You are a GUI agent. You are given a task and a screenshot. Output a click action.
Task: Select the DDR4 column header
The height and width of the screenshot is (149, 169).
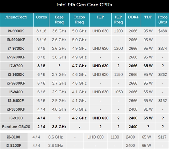pos(132,17)
